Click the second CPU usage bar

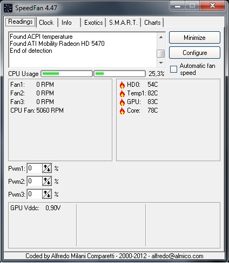click(x=119, y=74)
